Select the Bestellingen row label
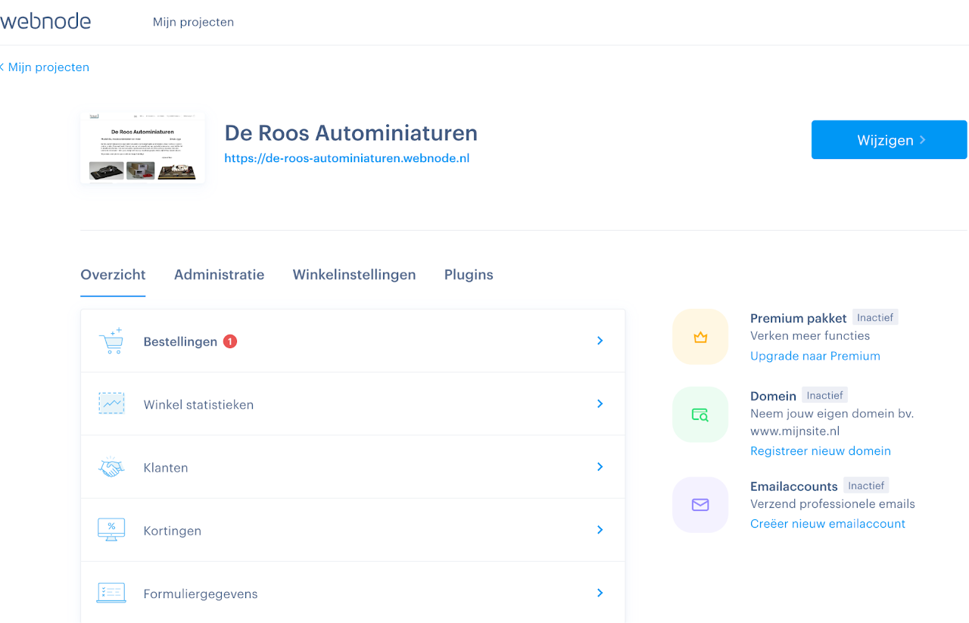Image resolution: width=969 pixels, height=623 pixels. [x=180, y=341]
